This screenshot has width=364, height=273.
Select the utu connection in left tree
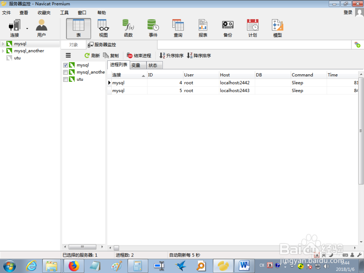click(x=17, y=58)
